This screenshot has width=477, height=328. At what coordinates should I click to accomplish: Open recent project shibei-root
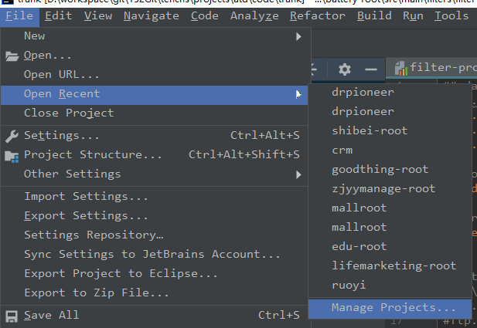[370, 130]
